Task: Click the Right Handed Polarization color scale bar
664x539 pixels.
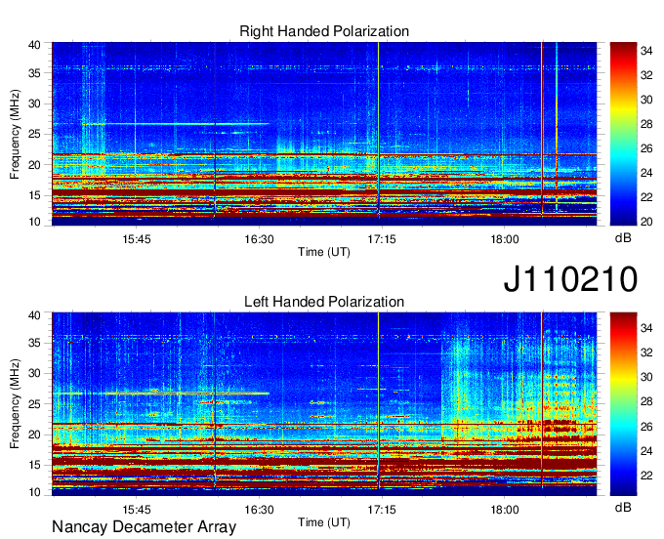Action: point(623,134)
